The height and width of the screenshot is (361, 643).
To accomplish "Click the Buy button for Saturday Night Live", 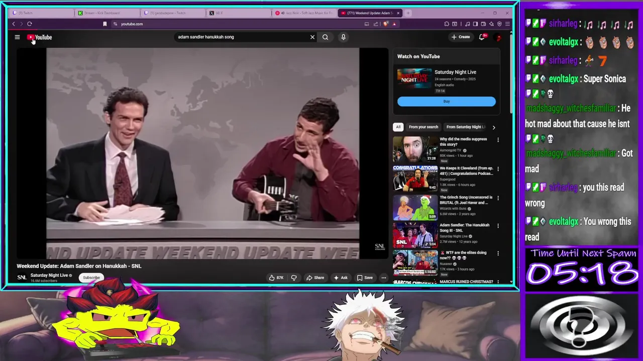I will click(447, 102).
